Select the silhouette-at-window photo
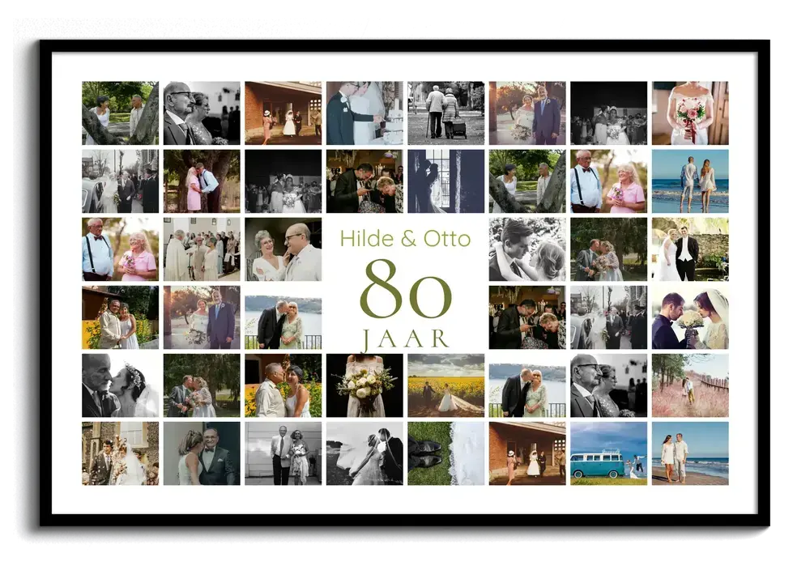810x566 pixels. pyautogui.click(x=446, y=181)
